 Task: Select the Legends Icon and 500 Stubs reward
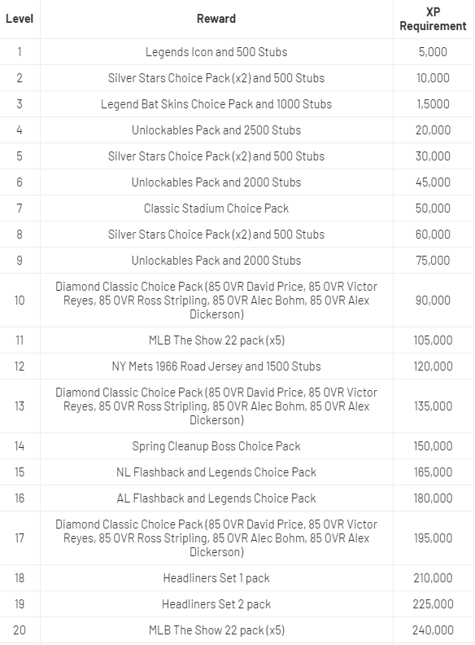pos(216,52)
